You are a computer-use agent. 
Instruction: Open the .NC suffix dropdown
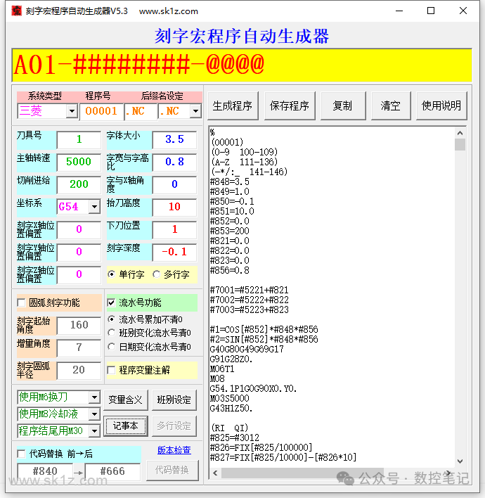pyautogui.click(x=195, y=111)
